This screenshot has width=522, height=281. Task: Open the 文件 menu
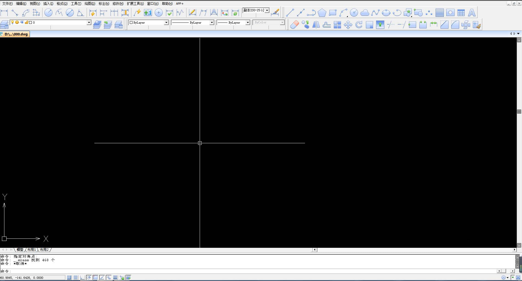(x=7, y=4)
